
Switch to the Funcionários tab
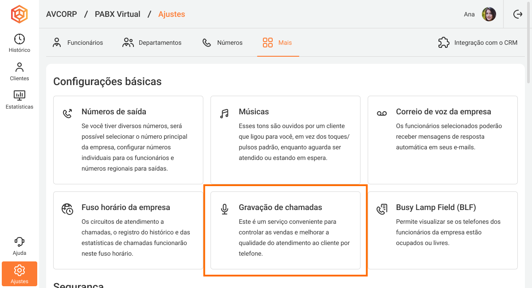[78, 43]
